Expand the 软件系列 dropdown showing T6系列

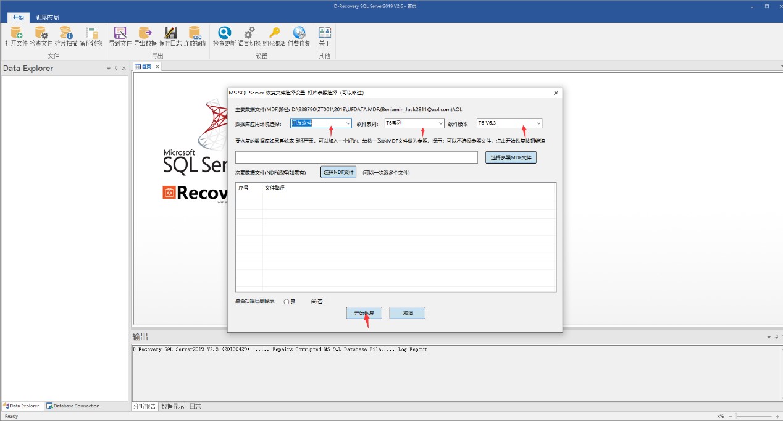(440, 123)
